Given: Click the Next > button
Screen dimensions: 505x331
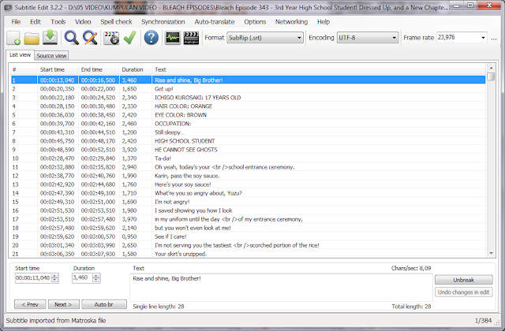Looking at the screenshot, I should 63,304.
